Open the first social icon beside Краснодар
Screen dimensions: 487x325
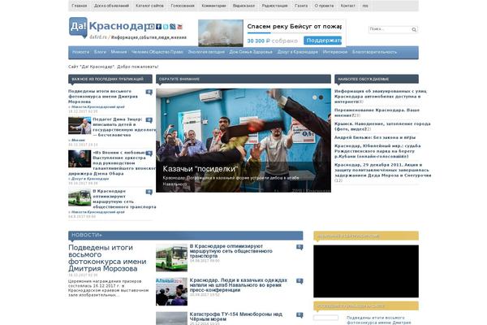[x=152, y=27]
